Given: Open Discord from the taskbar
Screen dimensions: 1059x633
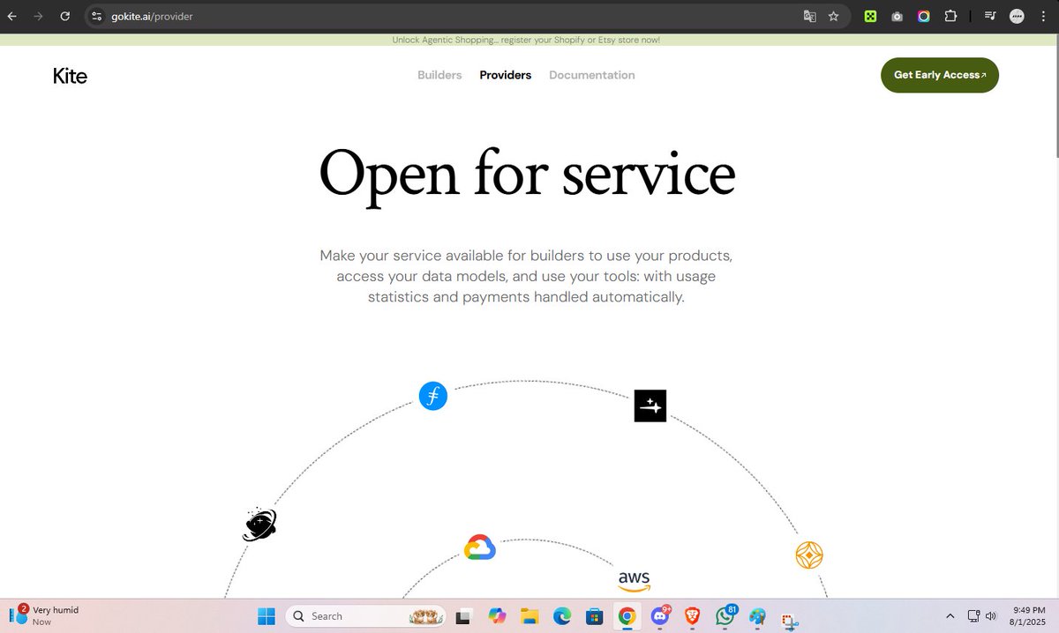Looking at the screenshot, I should 660,615.
